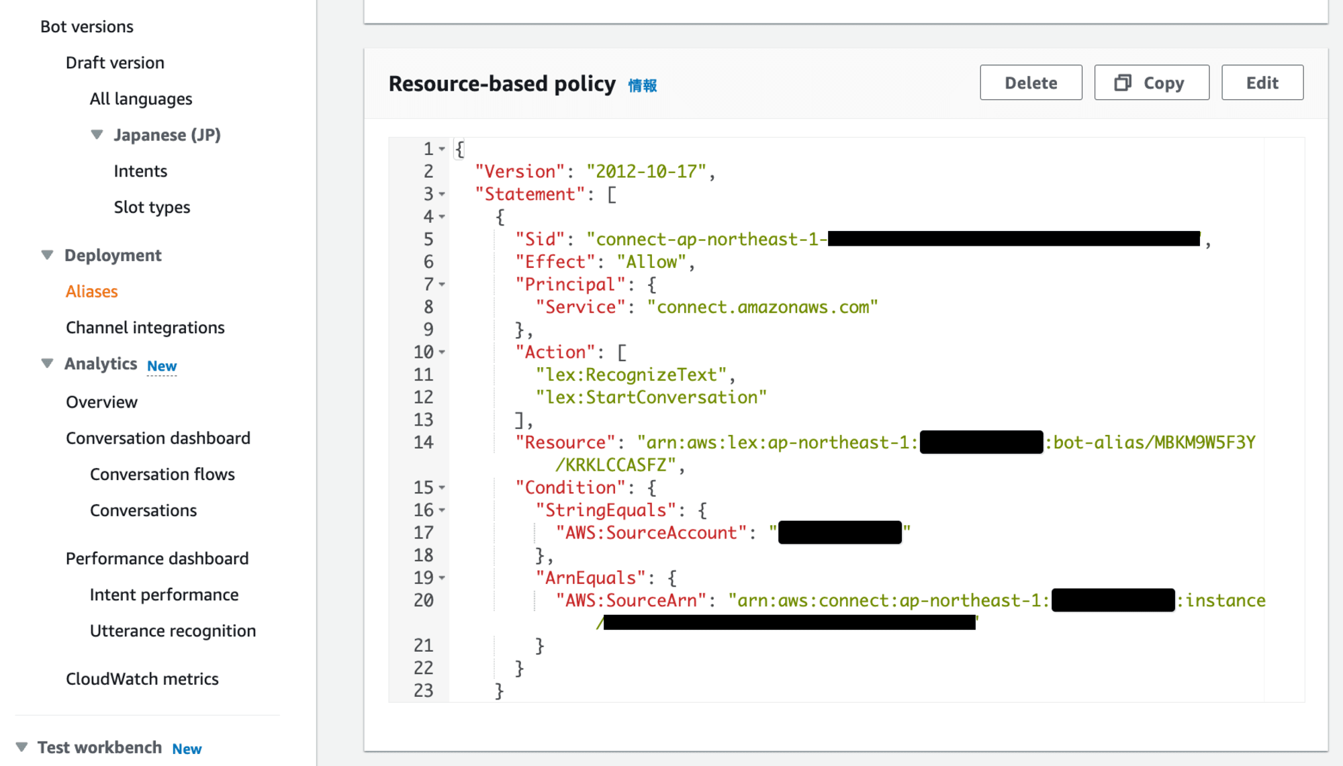Open Conversation flows

coord(163,474)
